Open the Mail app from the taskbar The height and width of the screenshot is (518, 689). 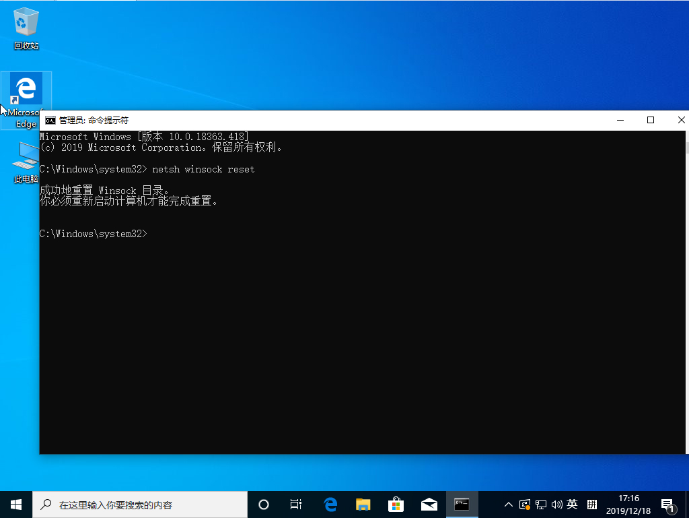click(x=429, y=504)
